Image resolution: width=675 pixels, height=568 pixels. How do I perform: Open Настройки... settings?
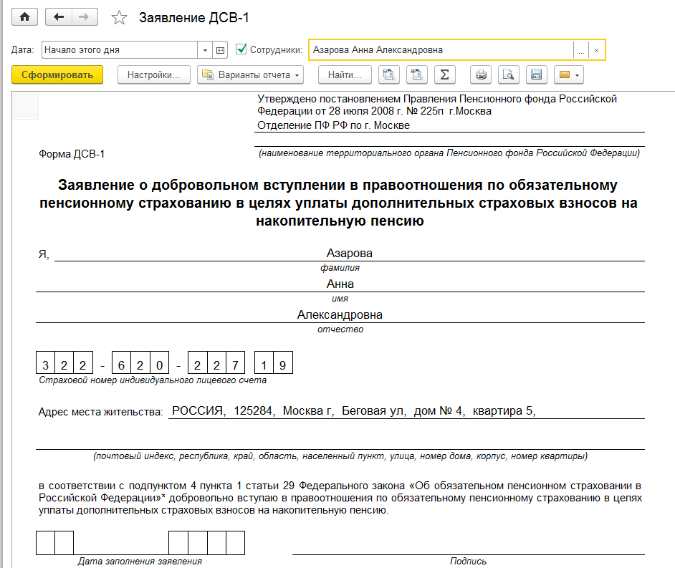[x=153, y=74]
